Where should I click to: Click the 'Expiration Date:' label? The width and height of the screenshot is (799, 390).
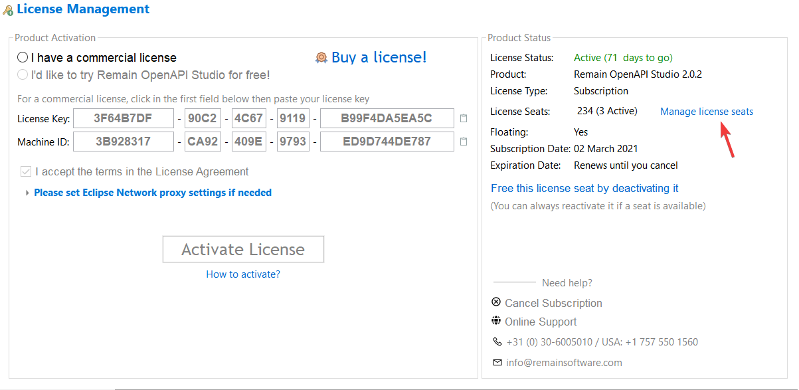coord(525,165)
